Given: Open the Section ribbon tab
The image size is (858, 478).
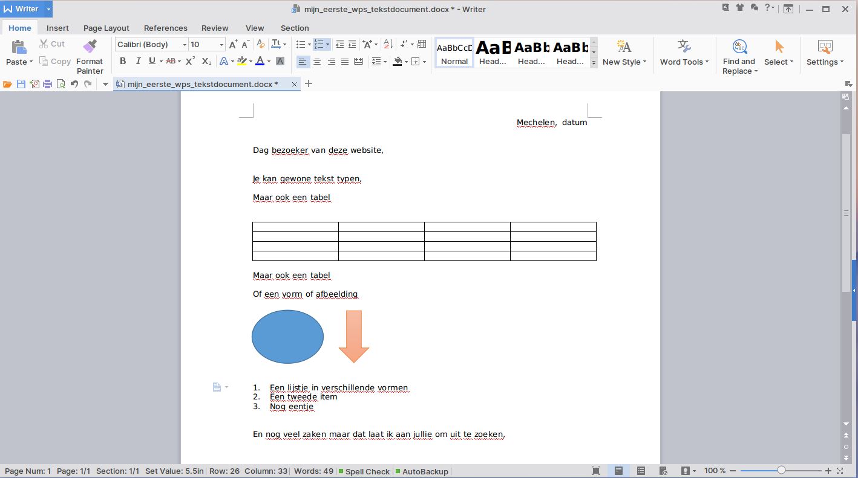Looking at the screenshot, I should click(295, 28).
